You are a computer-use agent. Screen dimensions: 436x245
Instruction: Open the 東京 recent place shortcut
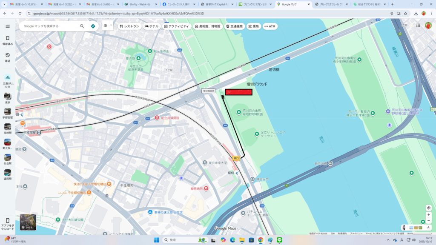[7, 98]
